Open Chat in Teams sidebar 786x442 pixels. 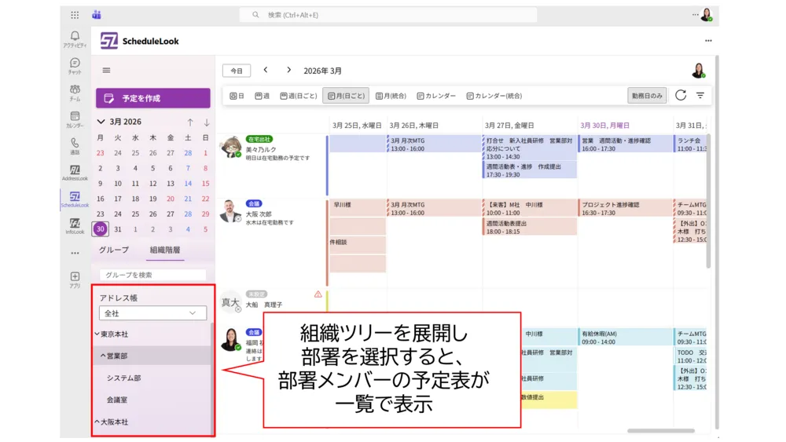75,66
